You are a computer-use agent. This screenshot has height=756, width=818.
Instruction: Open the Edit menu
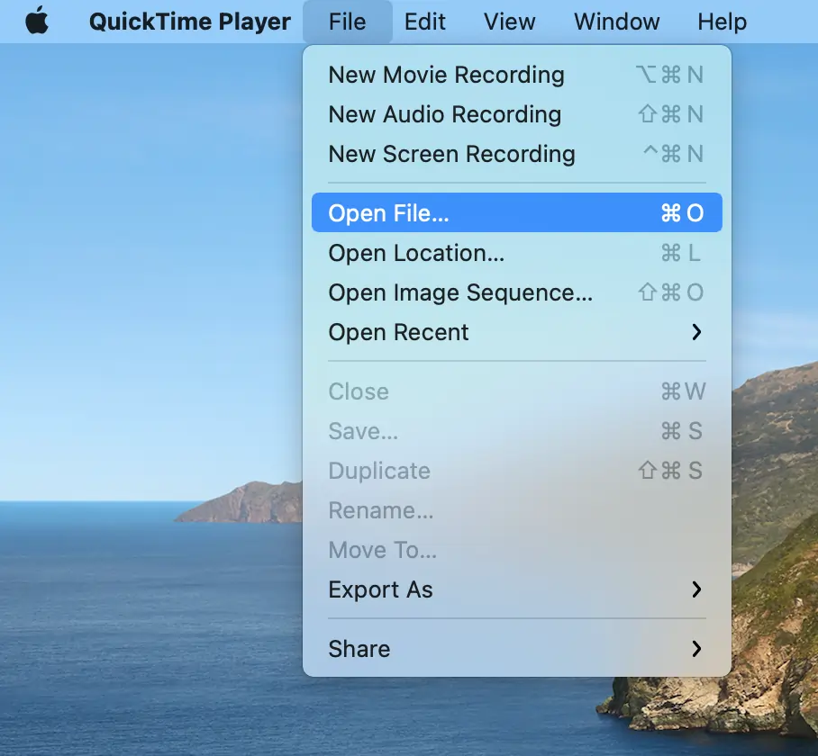click(424, 22)
